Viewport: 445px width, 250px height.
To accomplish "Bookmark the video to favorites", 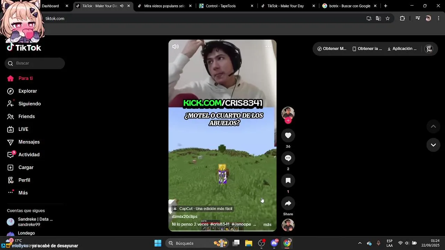I will pos(288,181).
